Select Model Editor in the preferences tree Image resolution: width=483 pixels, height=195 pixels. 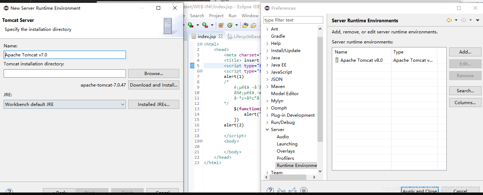[285, 94]
